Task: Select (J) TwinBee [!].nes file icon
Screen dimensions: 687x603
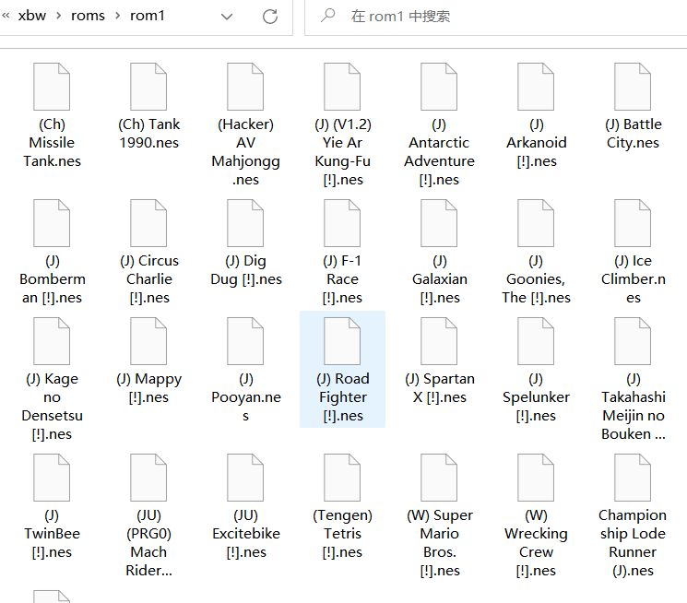Action: click(x=52, y=478)
